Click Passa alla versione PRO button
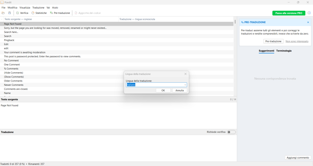This screenshot has height=166, width=313. click(289, 13)
